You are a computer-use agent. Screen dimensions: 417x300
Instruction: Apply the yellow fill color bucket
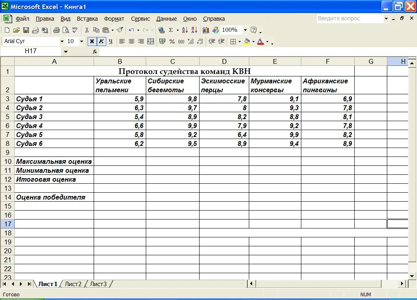tap(247, 41)
